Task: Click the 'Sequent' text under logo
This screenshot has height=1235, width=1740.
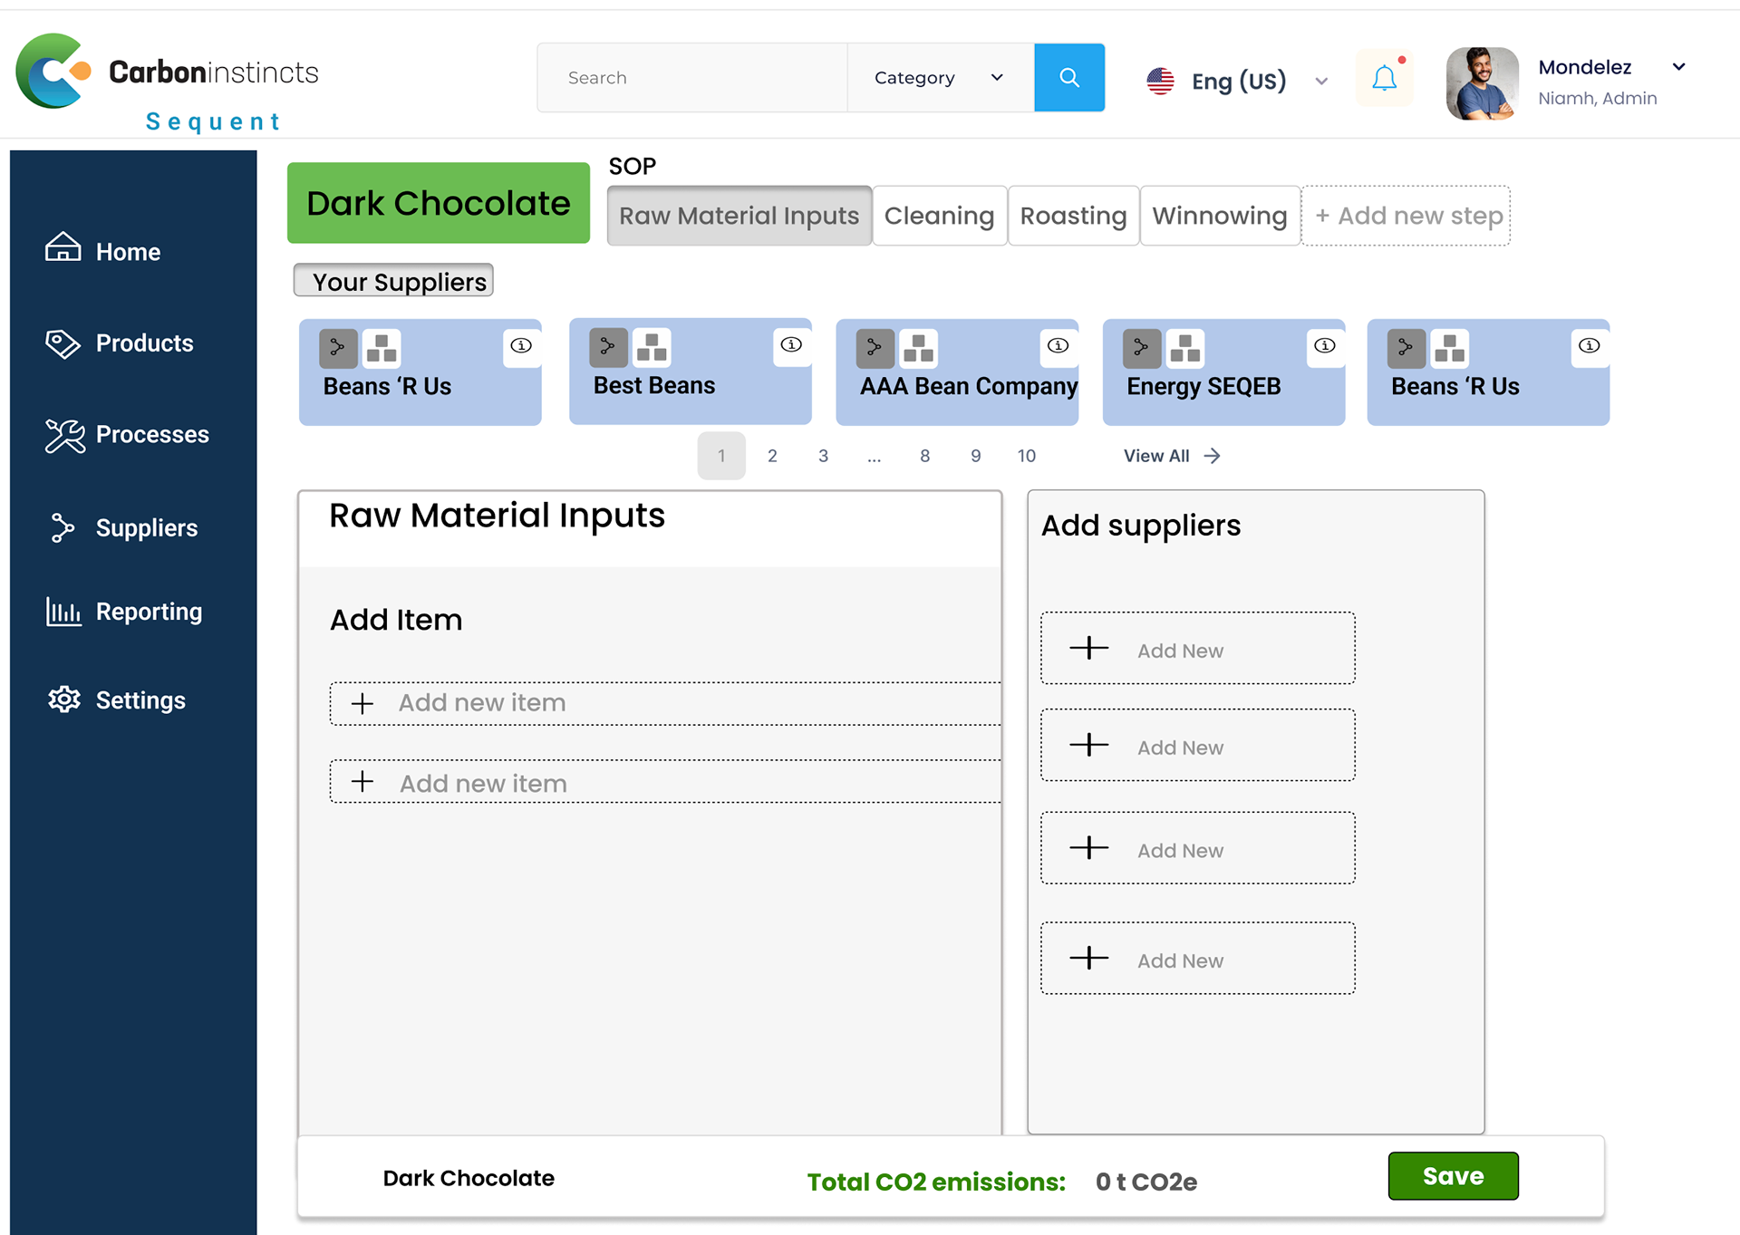Action: pos(213,121)
